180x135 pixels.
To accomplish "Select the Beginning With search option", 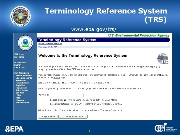I will point(84,100).
